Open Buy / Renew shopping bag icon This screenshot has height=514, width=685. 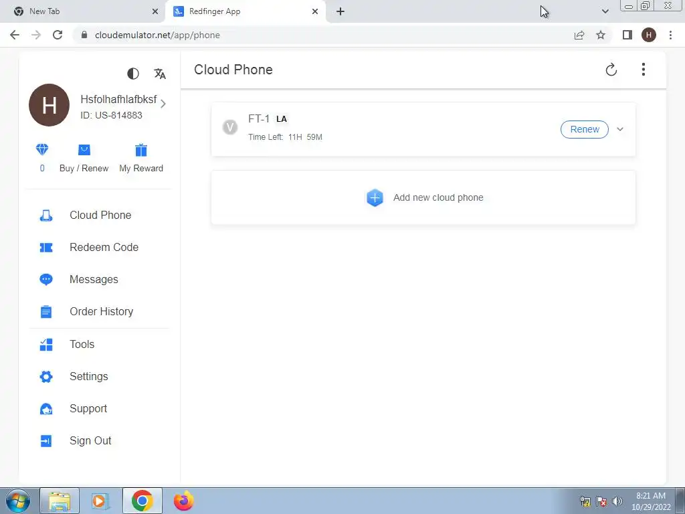tap(84, 150)
